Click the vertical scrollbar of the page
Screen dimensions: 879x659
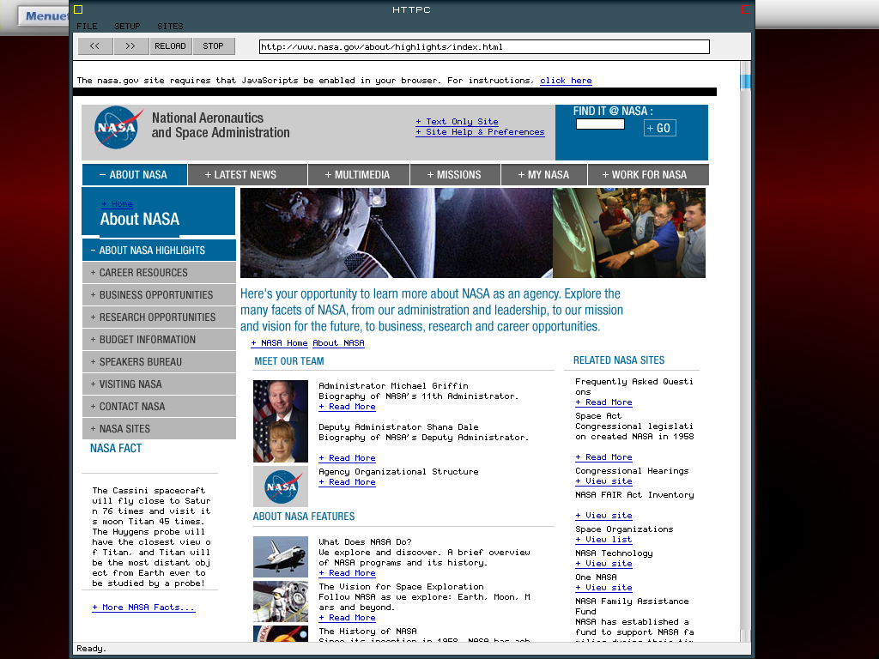(x=746, y=351)
